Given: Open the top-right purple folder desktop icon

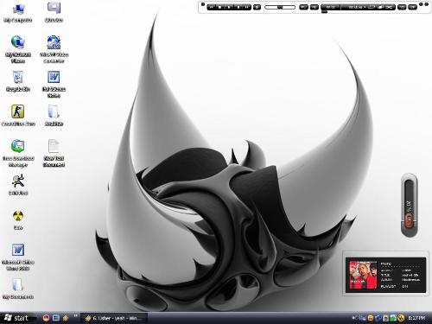Looking at the screenshot, I should (54, 13).
